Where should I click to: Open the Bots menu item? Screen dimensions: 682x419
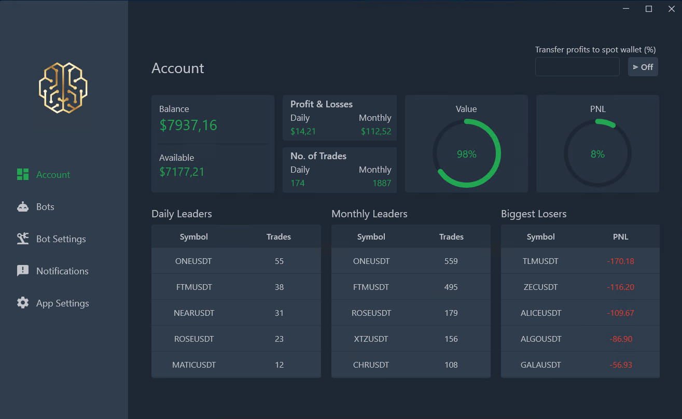pyautogui.click(x=45, y=207)
